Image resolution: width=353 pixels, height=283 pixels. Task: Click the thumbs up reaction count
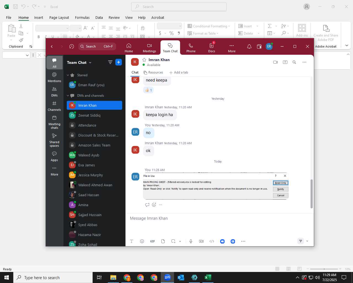[x=148, y=90]
